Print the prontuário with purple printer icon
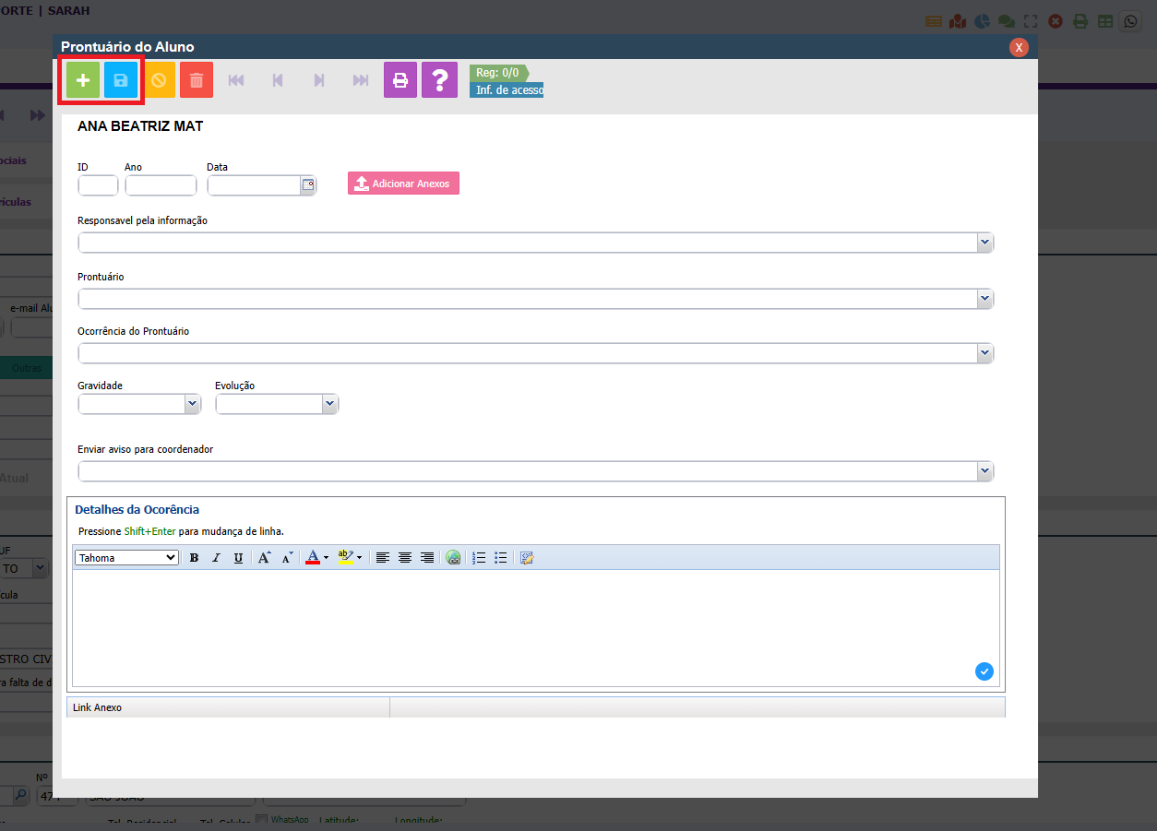The width and height of the screenshot is (1157, 831). (x=400, y=80)
